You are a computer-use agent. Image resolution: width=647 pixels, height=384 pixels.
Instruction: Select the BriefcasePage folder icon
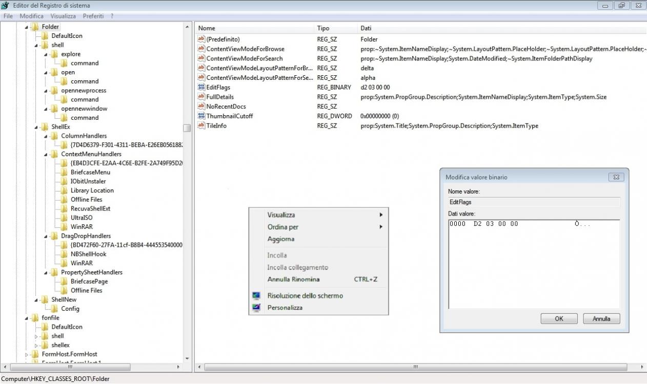64,281
